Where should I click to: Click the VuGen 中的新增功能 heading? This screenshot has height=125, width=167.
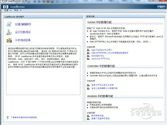pos(99,22)
